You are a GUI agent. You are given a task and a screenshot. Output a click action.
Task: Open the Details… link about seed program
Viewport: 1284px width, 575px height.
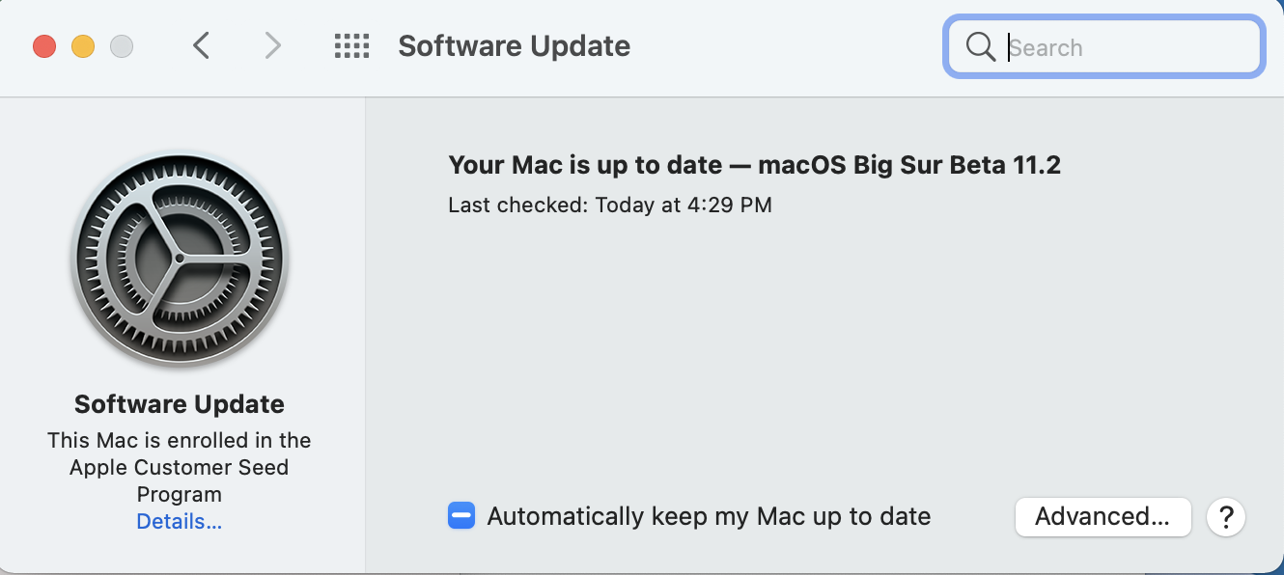click(180, 522)
